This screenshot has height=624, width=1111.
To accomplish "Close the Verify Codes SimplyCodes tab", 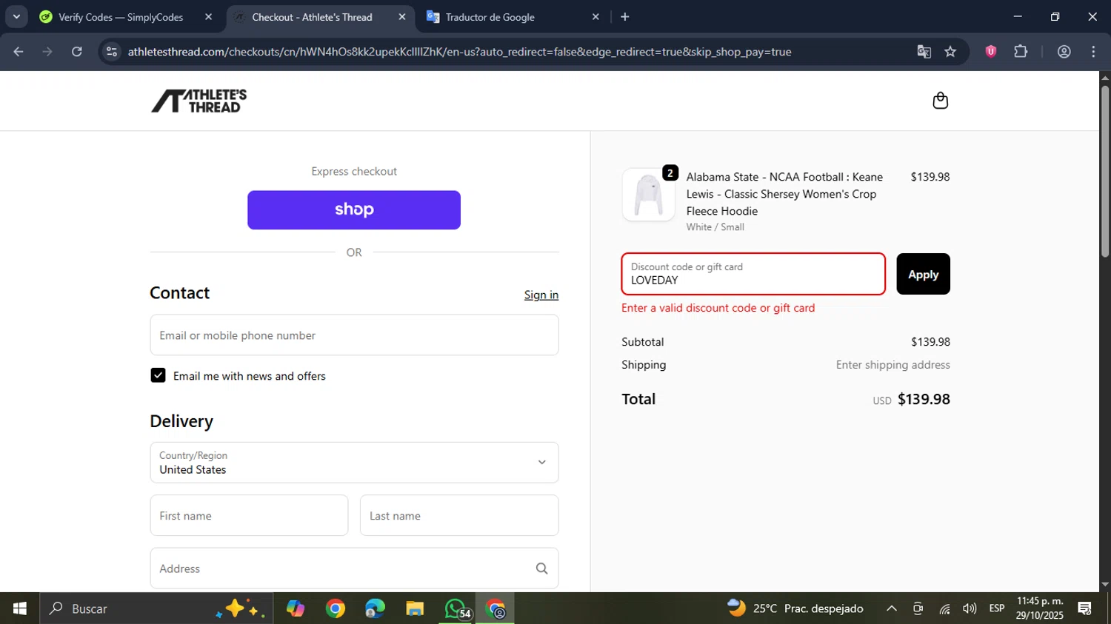I will pyautogui.click(x=208, y=17).
